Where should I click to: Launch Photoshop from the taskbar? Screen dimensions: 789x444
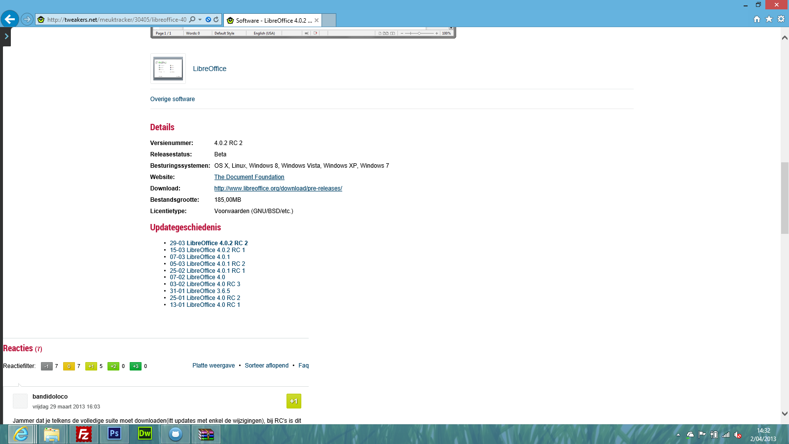[x=114, y=434]
